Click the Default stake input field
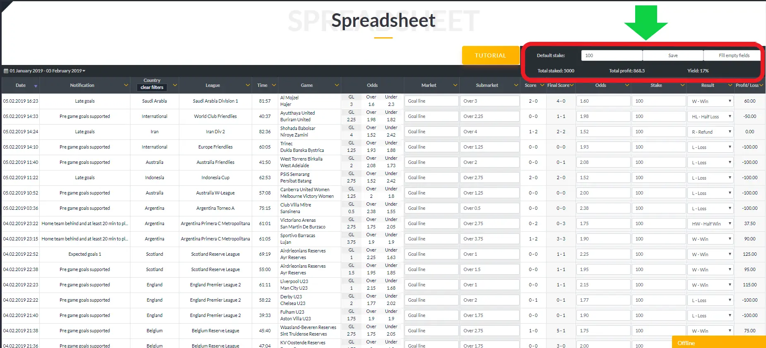 pos(611,55)
